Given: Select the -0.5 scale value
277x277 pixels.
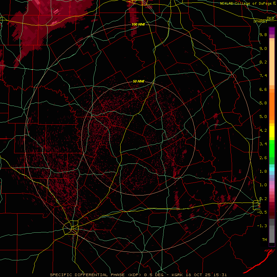Looking at the screenshot, I should click(x=262, y=212).
